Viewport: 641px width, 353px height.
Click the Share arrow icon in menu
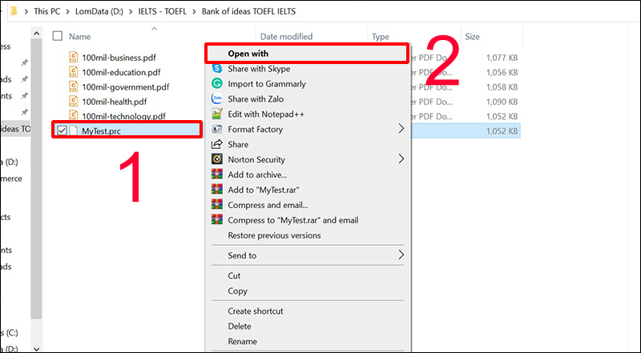pyautogui.click(x=216, y=144)
